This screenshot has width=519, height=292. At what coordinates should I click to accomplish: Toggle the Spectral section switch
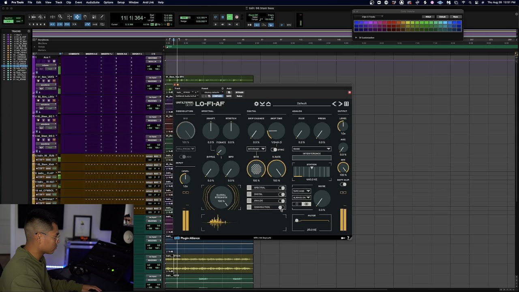click(281, 188)
